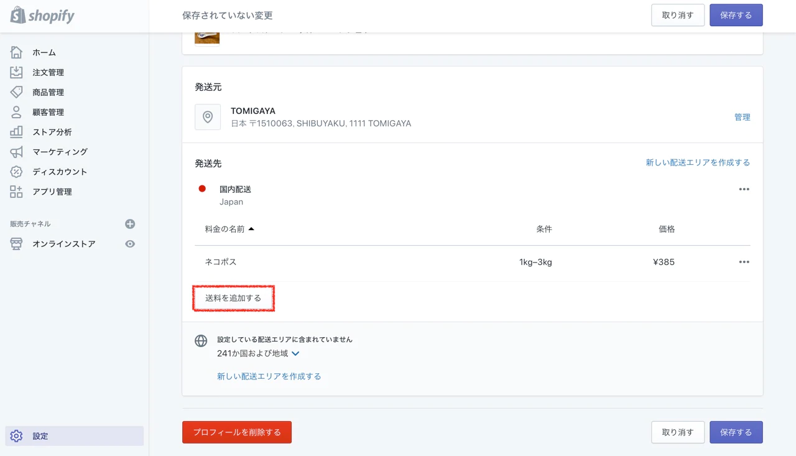Open アプリ管理 in the sidebar
796x456 pixels.
point(52,192)
